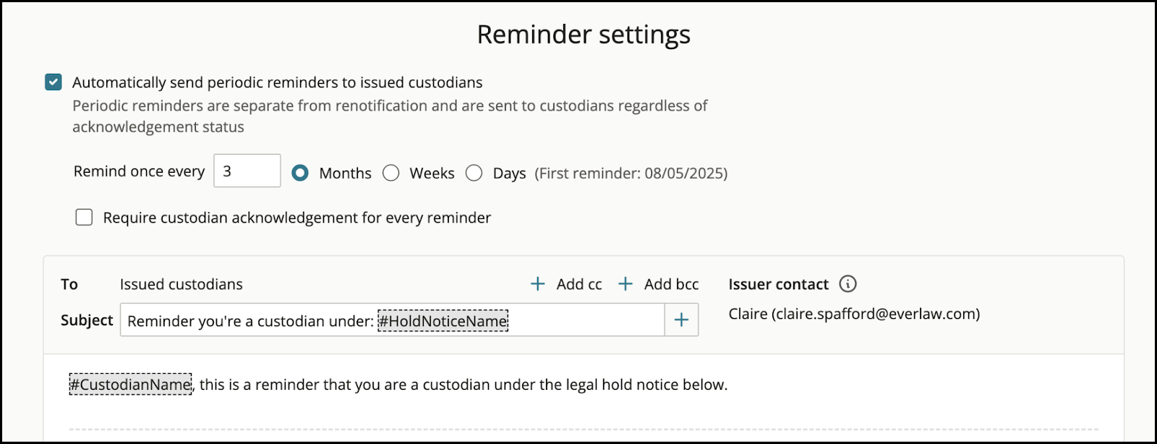
Task: Click the plus button beside the Subject field
Action: click(x=681, y=320)
